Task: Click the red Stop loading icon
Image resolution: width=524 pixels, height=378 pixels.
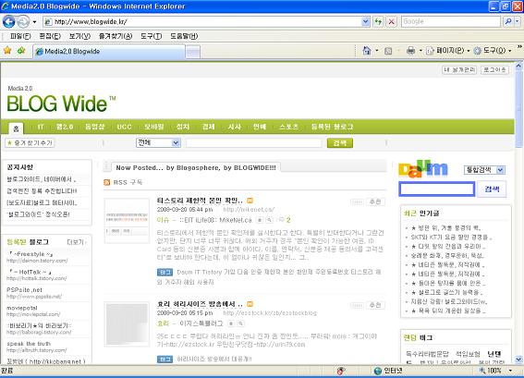Action: (x=391, y=22)
